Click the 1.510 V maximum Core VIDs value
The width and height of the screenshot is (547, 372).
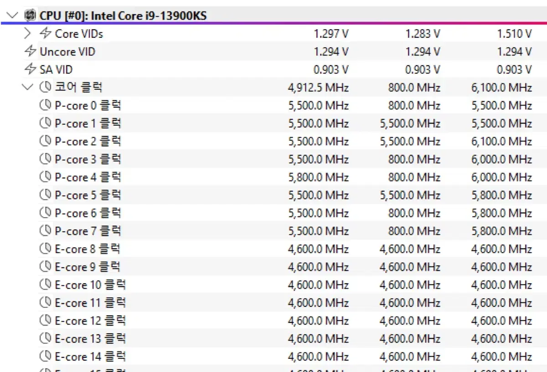tap(514, 33)
